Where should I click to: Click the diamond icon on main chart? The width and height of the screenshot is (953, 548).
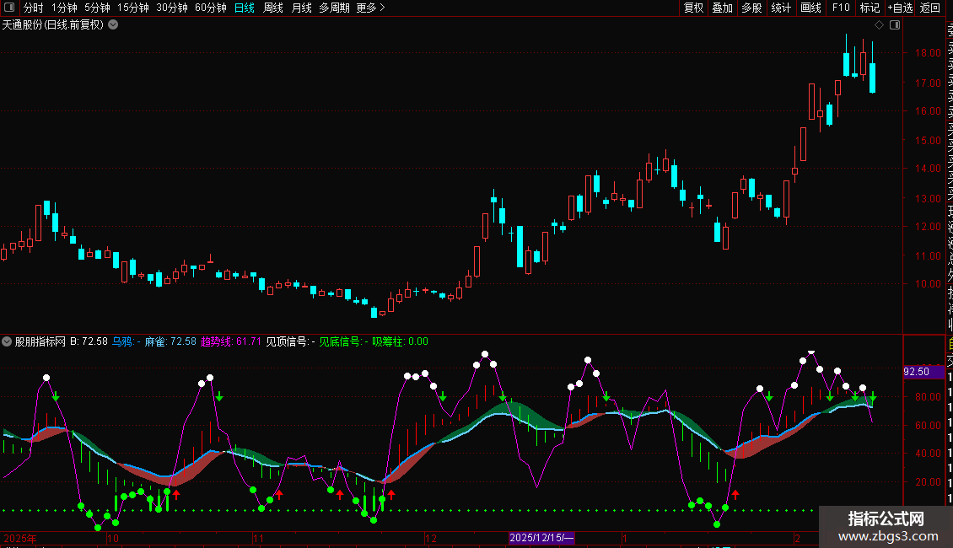coord(879,25)
